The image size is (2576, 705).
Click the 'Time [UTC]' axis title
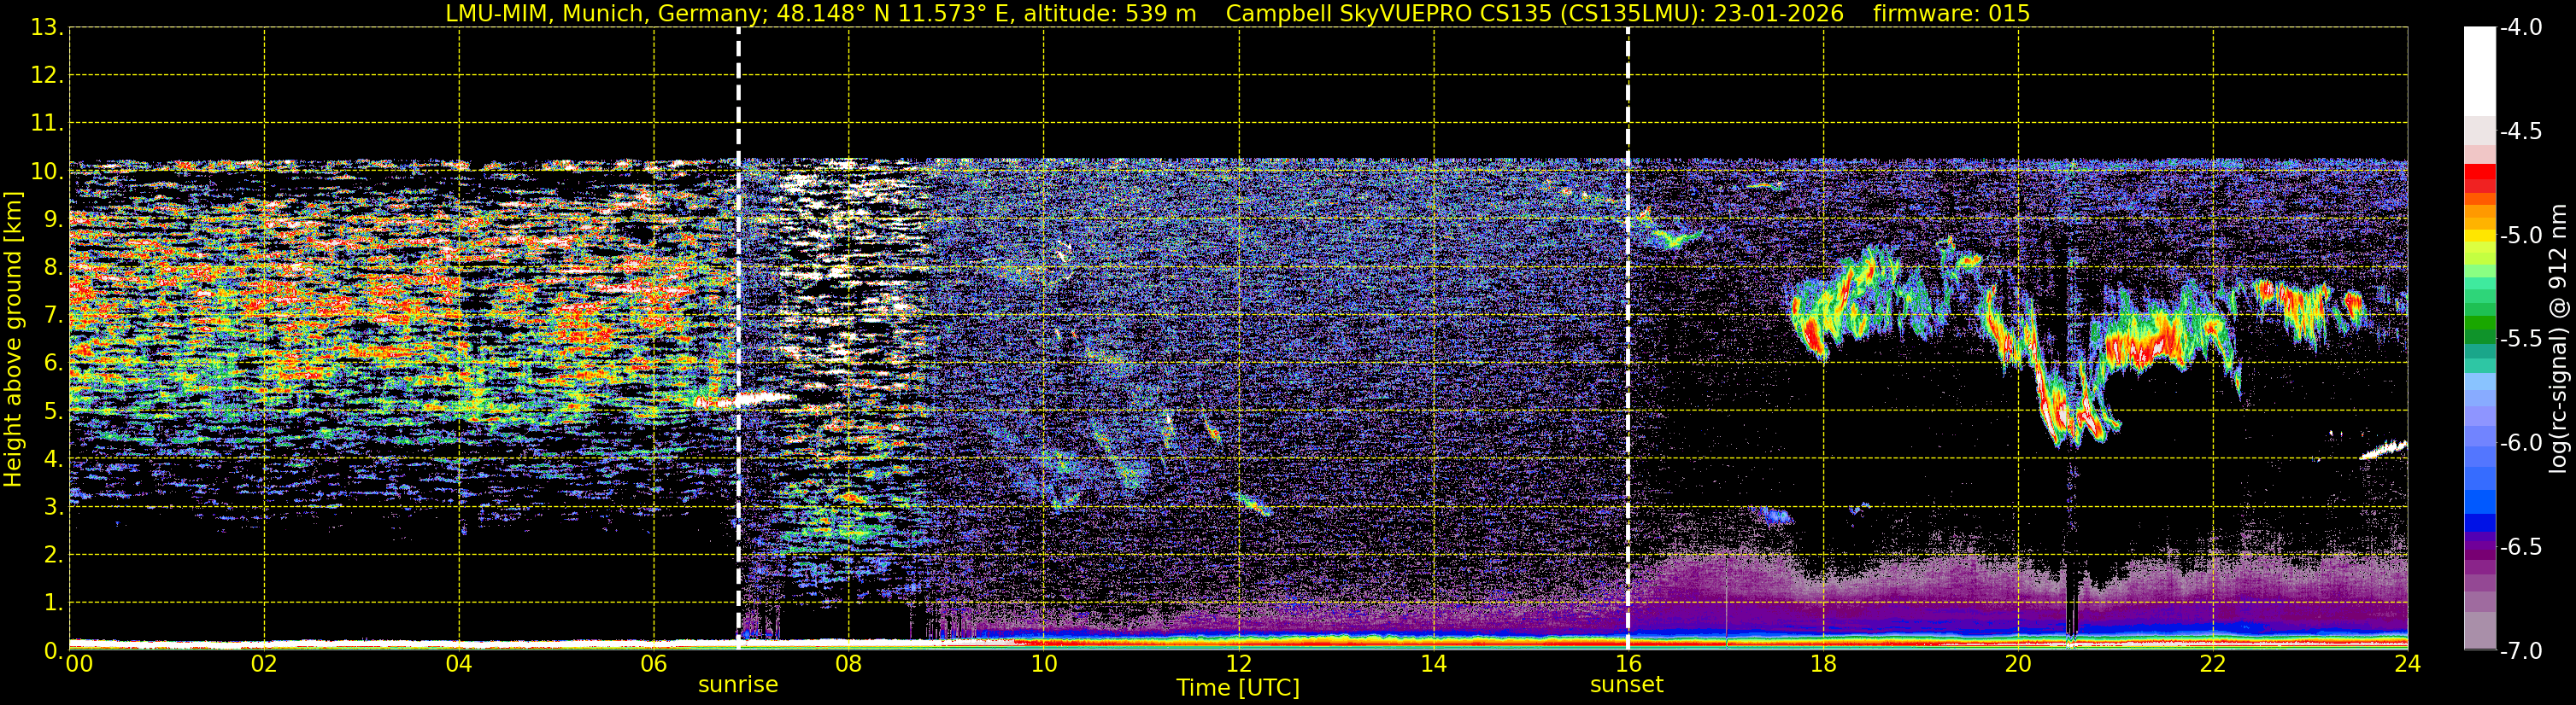pos(1238,688)
